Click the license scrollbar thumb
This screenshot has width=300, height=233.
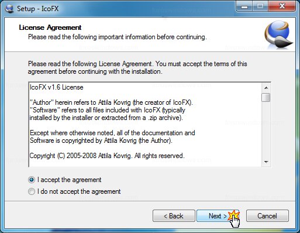[x=266, y=97]
